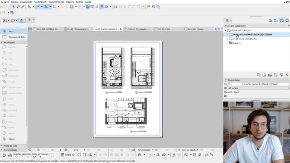The width and height of the screenshot is (290, 163).
Task: Click the layout ID field showing 00
Action: [x=235, y=84]
